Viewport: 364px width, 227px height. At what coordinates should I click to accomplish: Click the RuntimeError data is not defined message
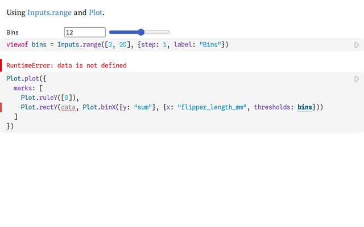[x=67, y=66]
